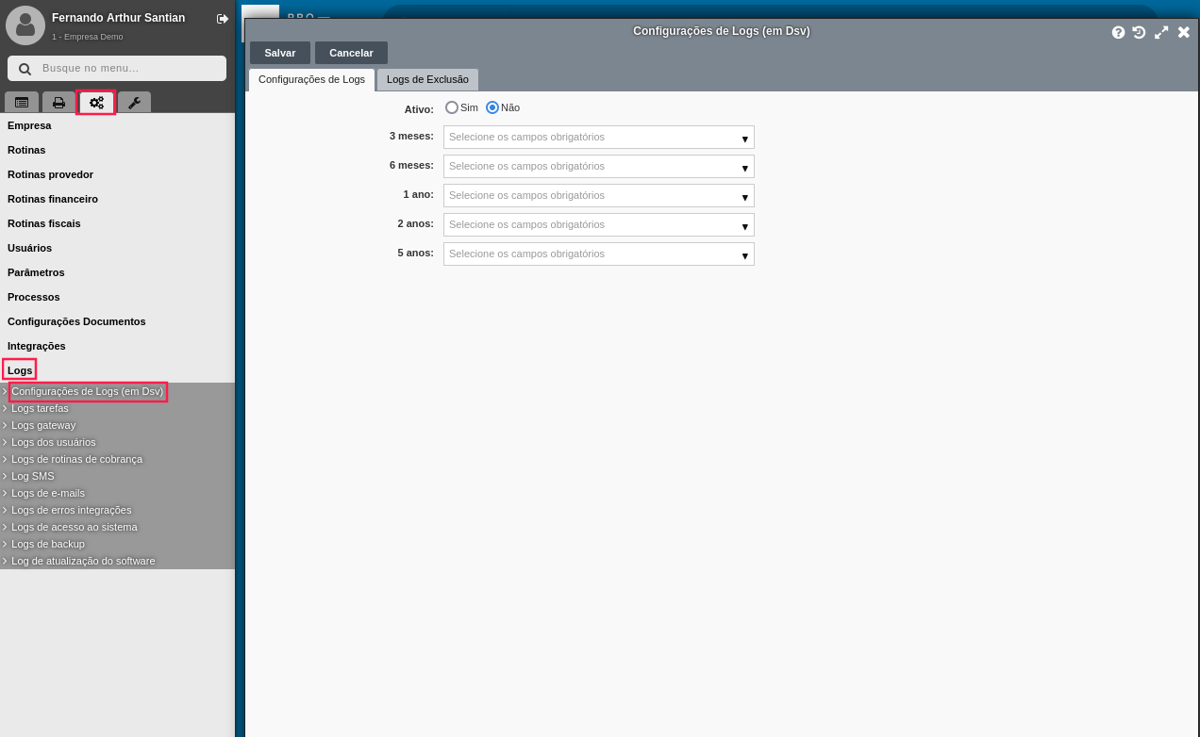
Task: Click the Salvar button
Action: 280,53
